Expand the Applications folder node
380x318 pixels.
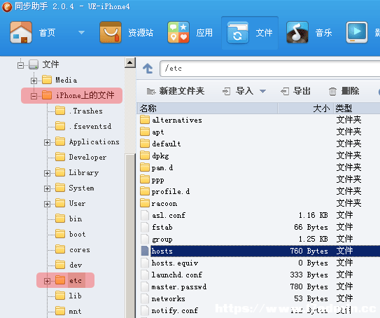(x=47, y=142)
